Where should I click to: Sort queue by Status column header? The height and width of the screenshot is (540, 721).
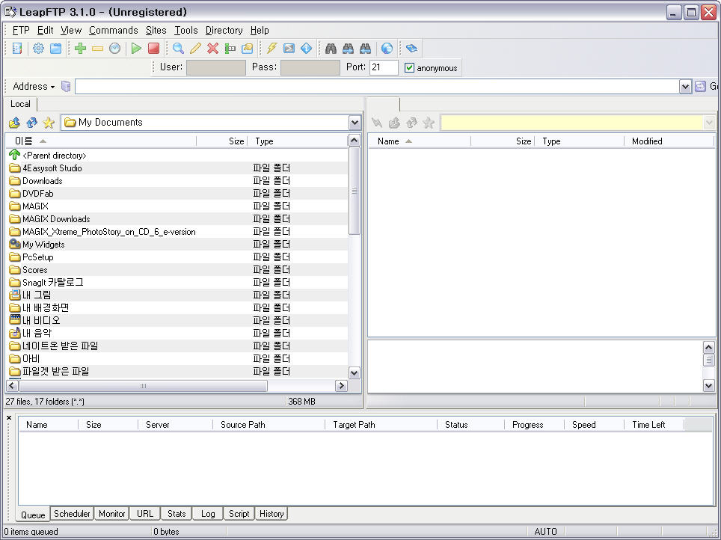470,425
